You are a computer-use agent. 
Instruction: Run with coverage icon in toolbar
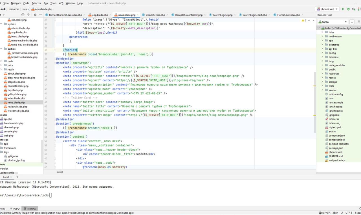pyautogui.click(x=354, y=9)
